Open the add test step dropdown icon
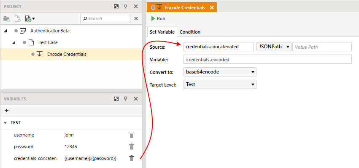This screenshot has height=168, width=359. coord(30,19)
